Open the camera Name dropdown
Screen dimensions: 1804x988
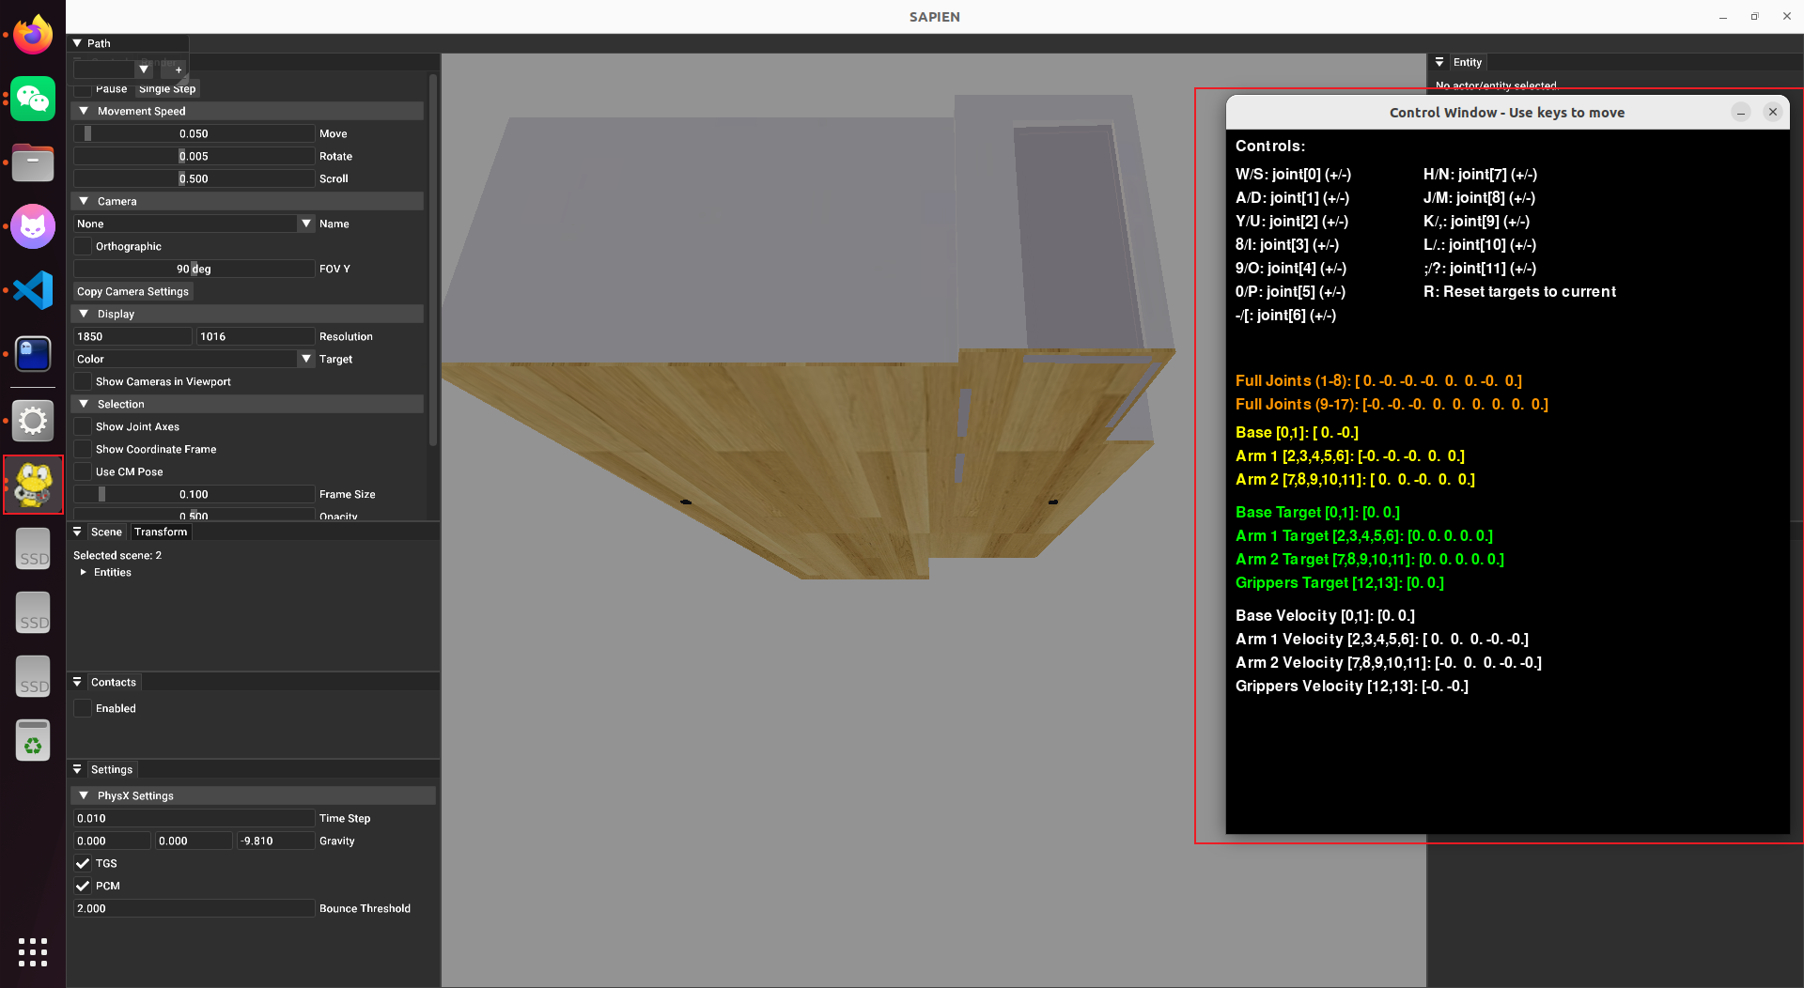(x=305, y=224)
